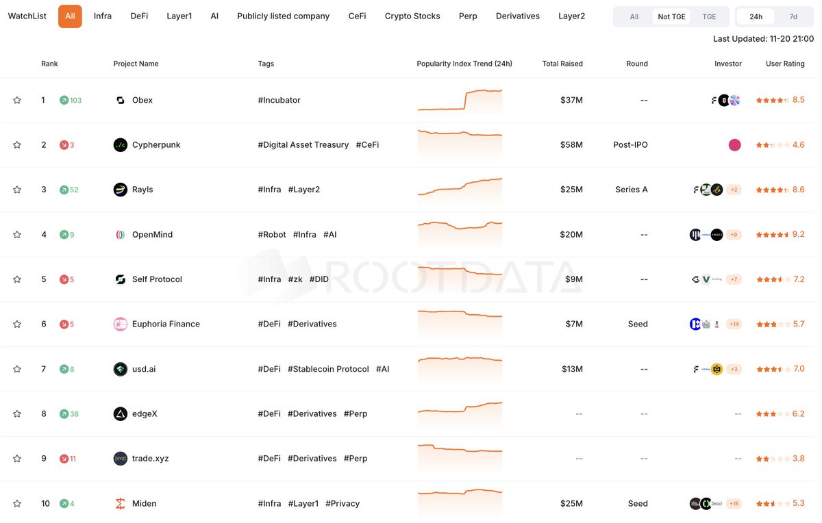Toggle the favorite star for trade.xyz
Image resolution: width=822 pixels, height=523 pixels.
pos(16,459)
